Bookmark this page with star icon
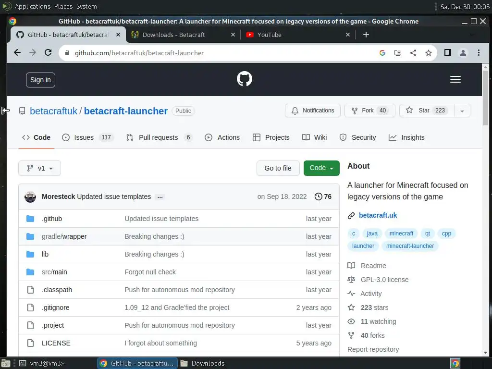The height and width of the screenshot is (369, 492). pyautogui.click(x=428, y=53)
